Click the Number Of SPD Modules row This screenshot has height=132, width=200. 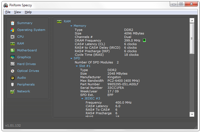[97, 62]
